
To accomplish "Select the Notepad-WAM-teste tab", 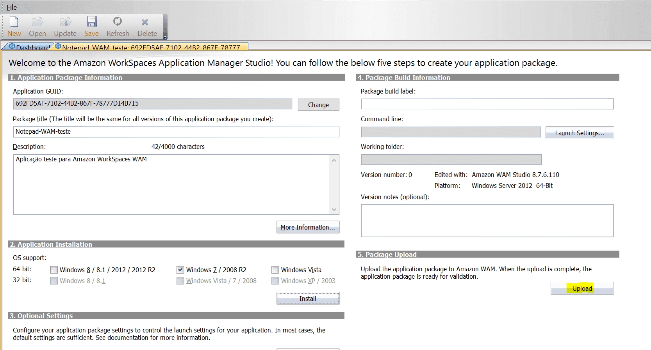I will pos(151,47).
